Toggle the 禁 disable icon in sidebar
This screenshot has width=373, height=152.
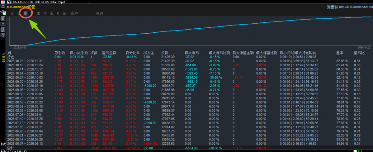[3, 30]
